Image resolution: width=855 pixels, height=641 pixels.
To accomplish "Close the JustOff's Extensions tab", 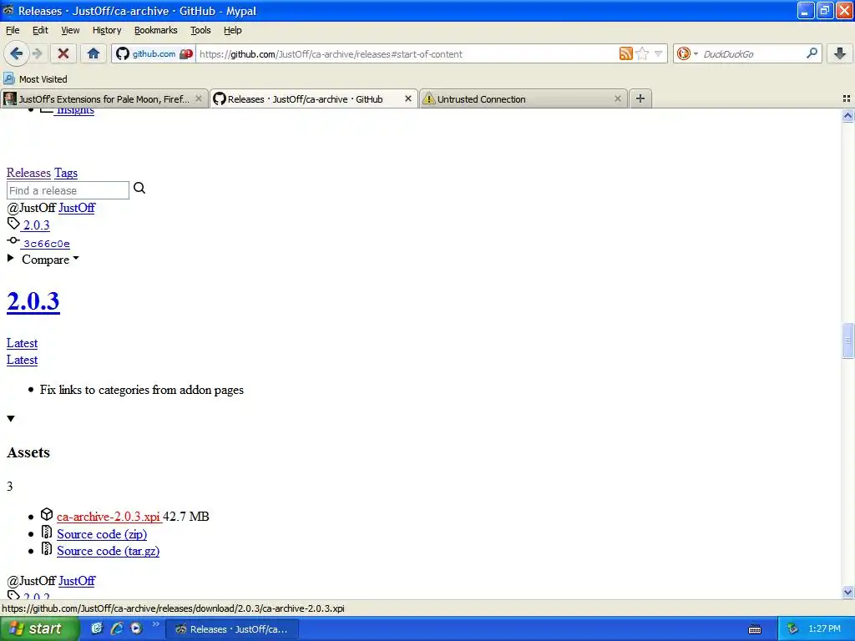I will click(199, 98).
